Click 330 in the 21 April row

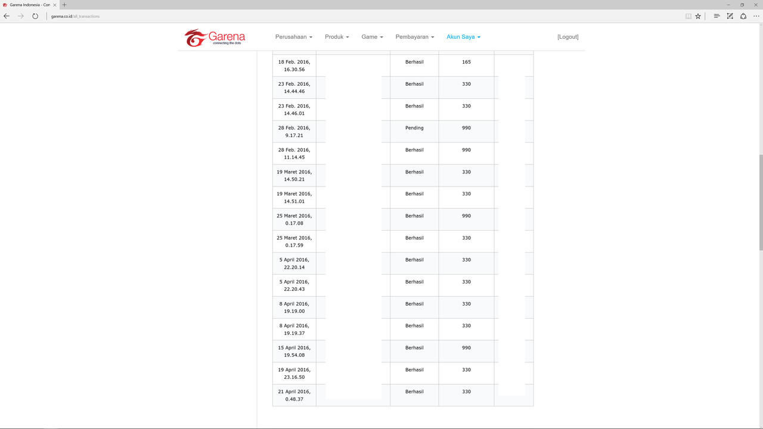pyautogui.click(x=466, y=392)
